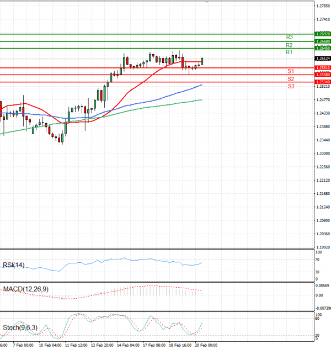
Task: Click the RSI 70 level label
Action: (317, 260)
